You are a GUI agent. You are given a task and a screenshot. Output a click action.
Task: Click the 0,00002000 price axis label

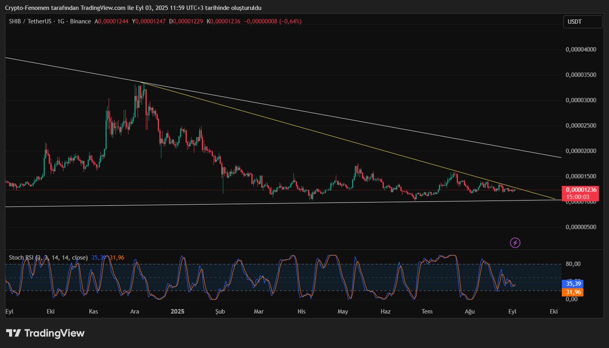(x=581, y=151)
